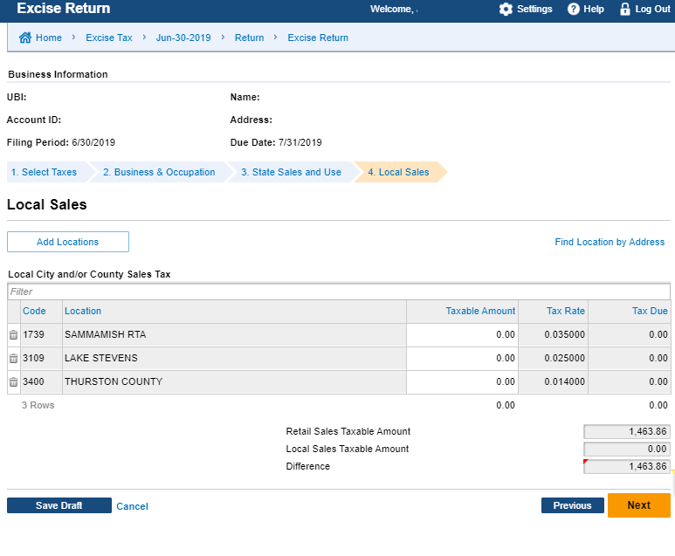
Task: Open the Excise Tax breadcrumb
Action: (107, 38)
